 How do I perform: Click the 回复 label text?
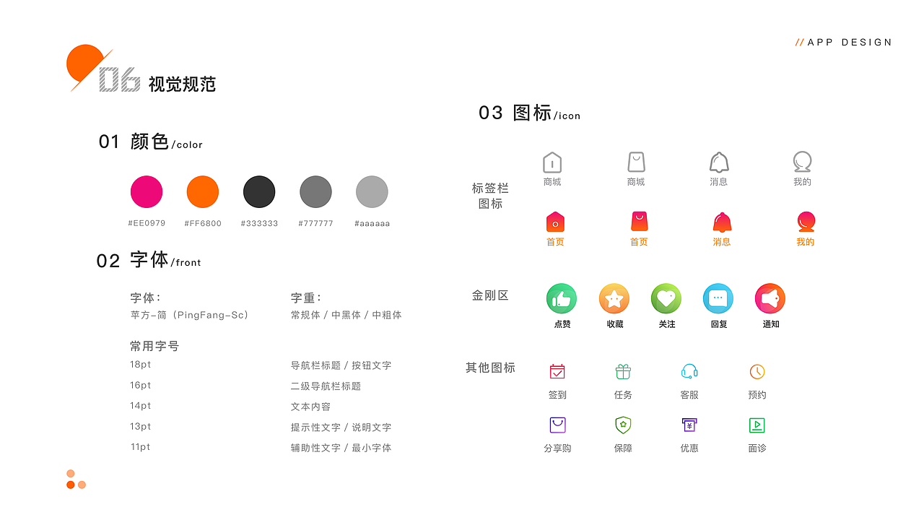[x=719, y=324]
